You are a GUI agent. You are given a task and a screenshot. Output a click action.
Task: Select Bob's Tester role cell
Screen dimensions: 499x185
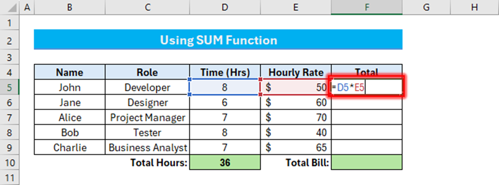tap(147, 133)
